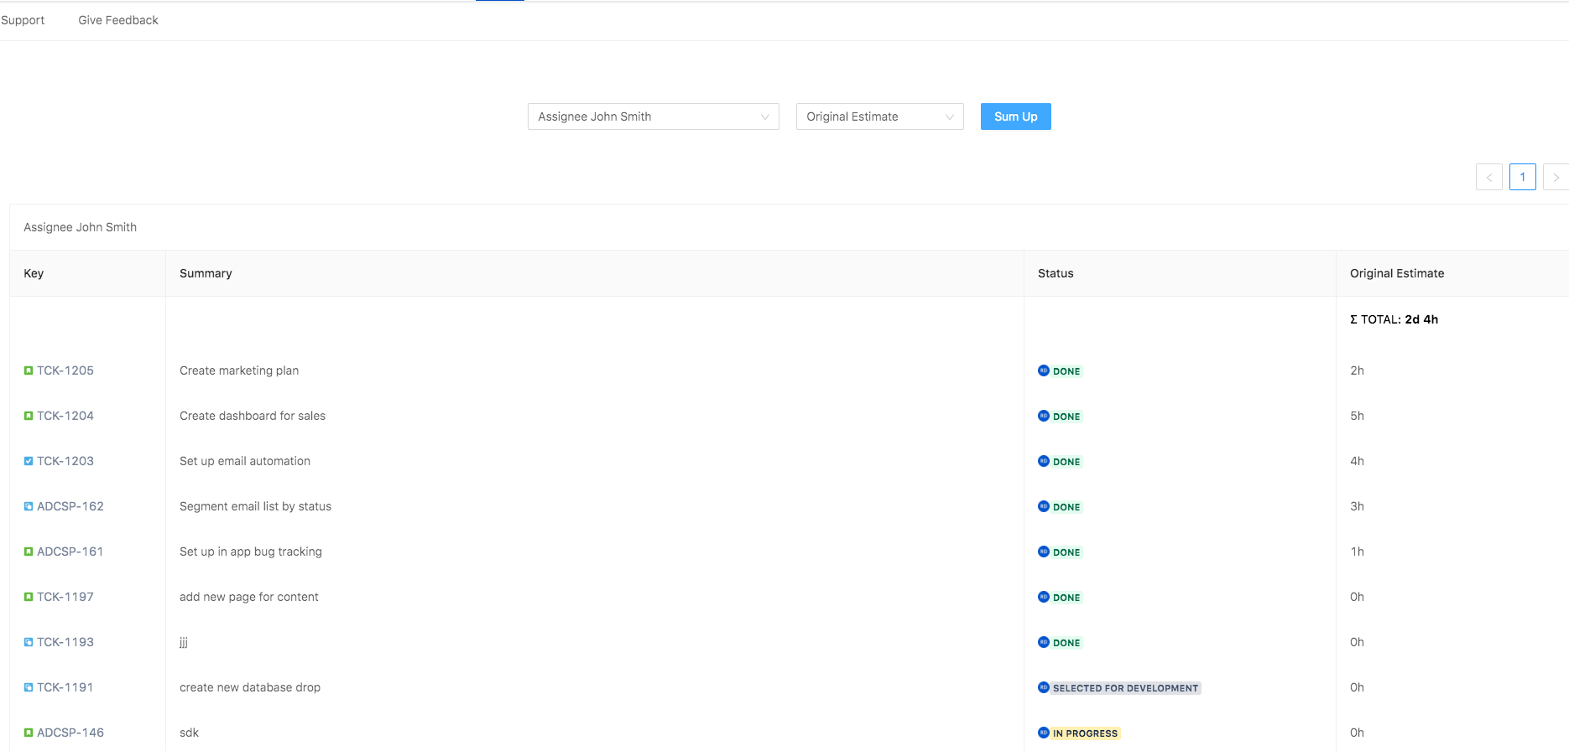Click summary 'Segment email list by status'
The width and height of the screenshot is (1569, 751).
click(256, 506)
